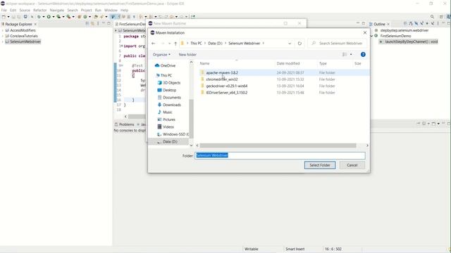This screenshot has width=451, height=253.
Task: Open Windows-SSD drive in navigation pane
Action: 173,134
